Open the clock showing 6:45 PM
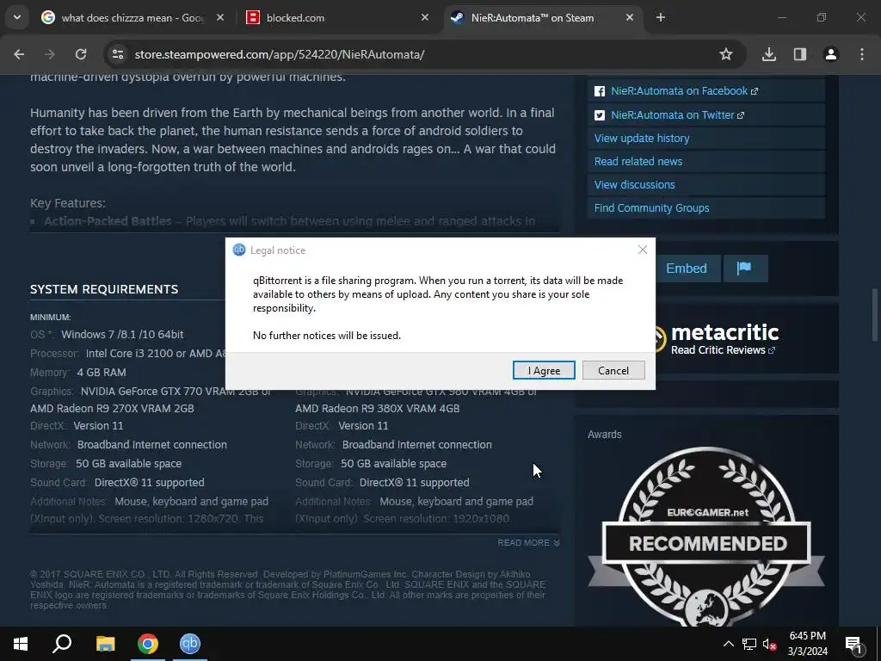This screenshot has width=881, height=661. [x=807, y=644]
